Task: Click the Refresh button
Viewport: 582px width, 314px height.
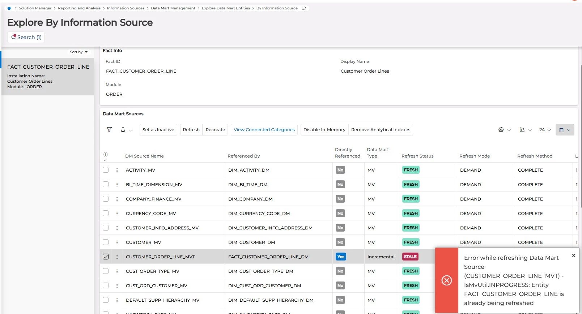Action: point(191,130)
